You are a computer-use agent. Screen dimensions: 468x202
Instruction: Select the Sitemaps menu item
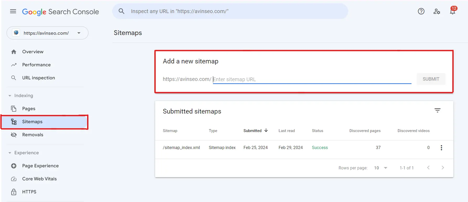(44, 122)
